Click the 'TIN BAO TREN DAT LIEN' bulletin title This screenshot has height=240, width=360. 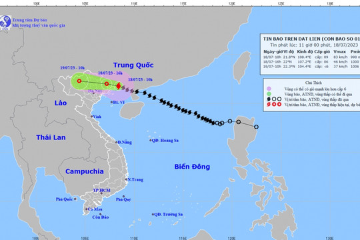click(x=291, y=39)
